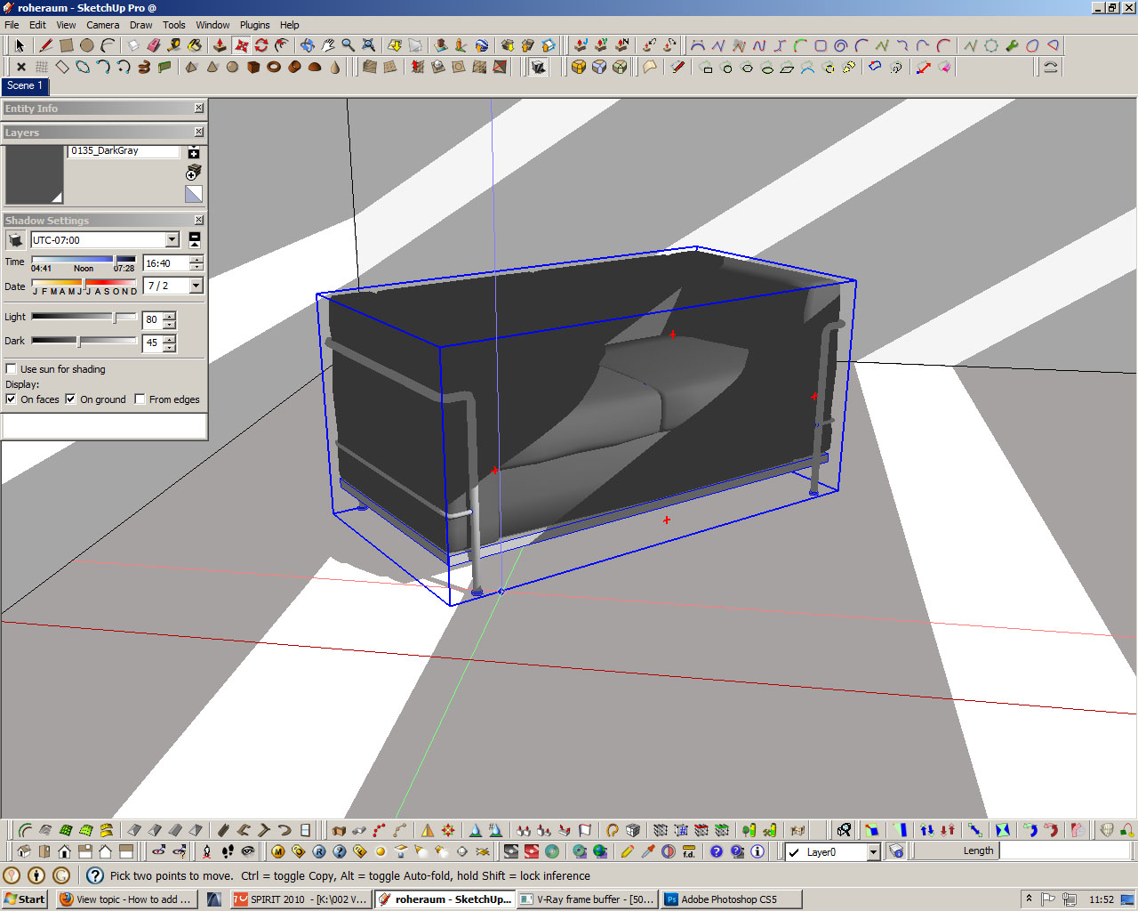Adjust the Date month slider
The width and height of the screenshot is (1138, 911).
[84, 283]
